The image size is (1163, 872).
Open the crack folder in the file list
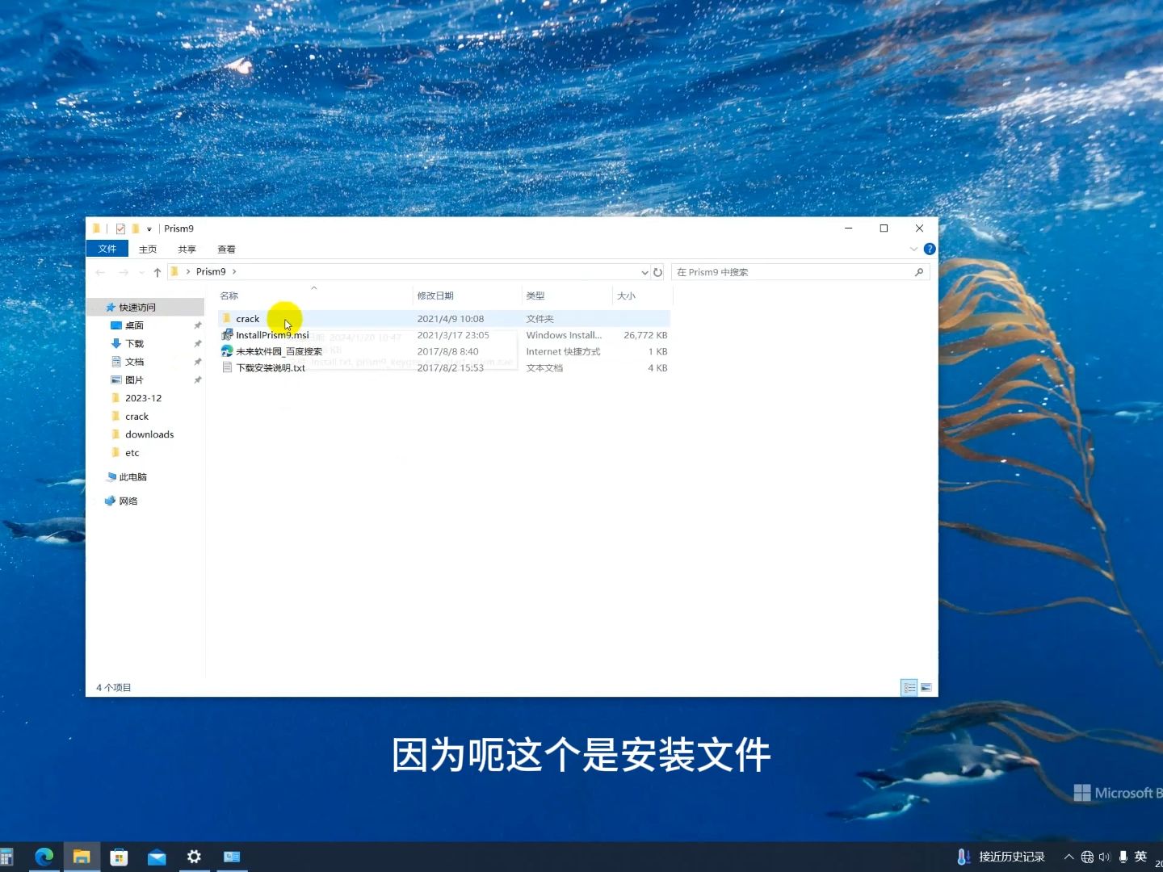click(248, 318)
